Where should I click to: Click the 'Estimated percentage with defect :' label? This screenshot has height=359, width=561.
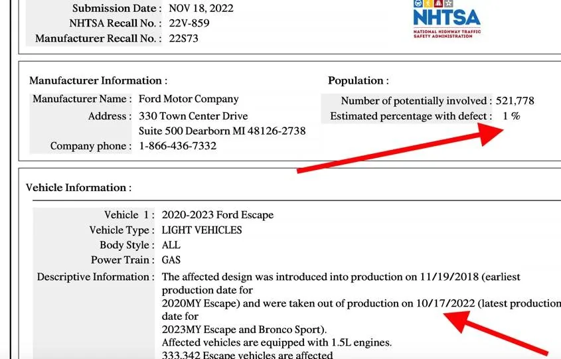(x=411, y=116)
